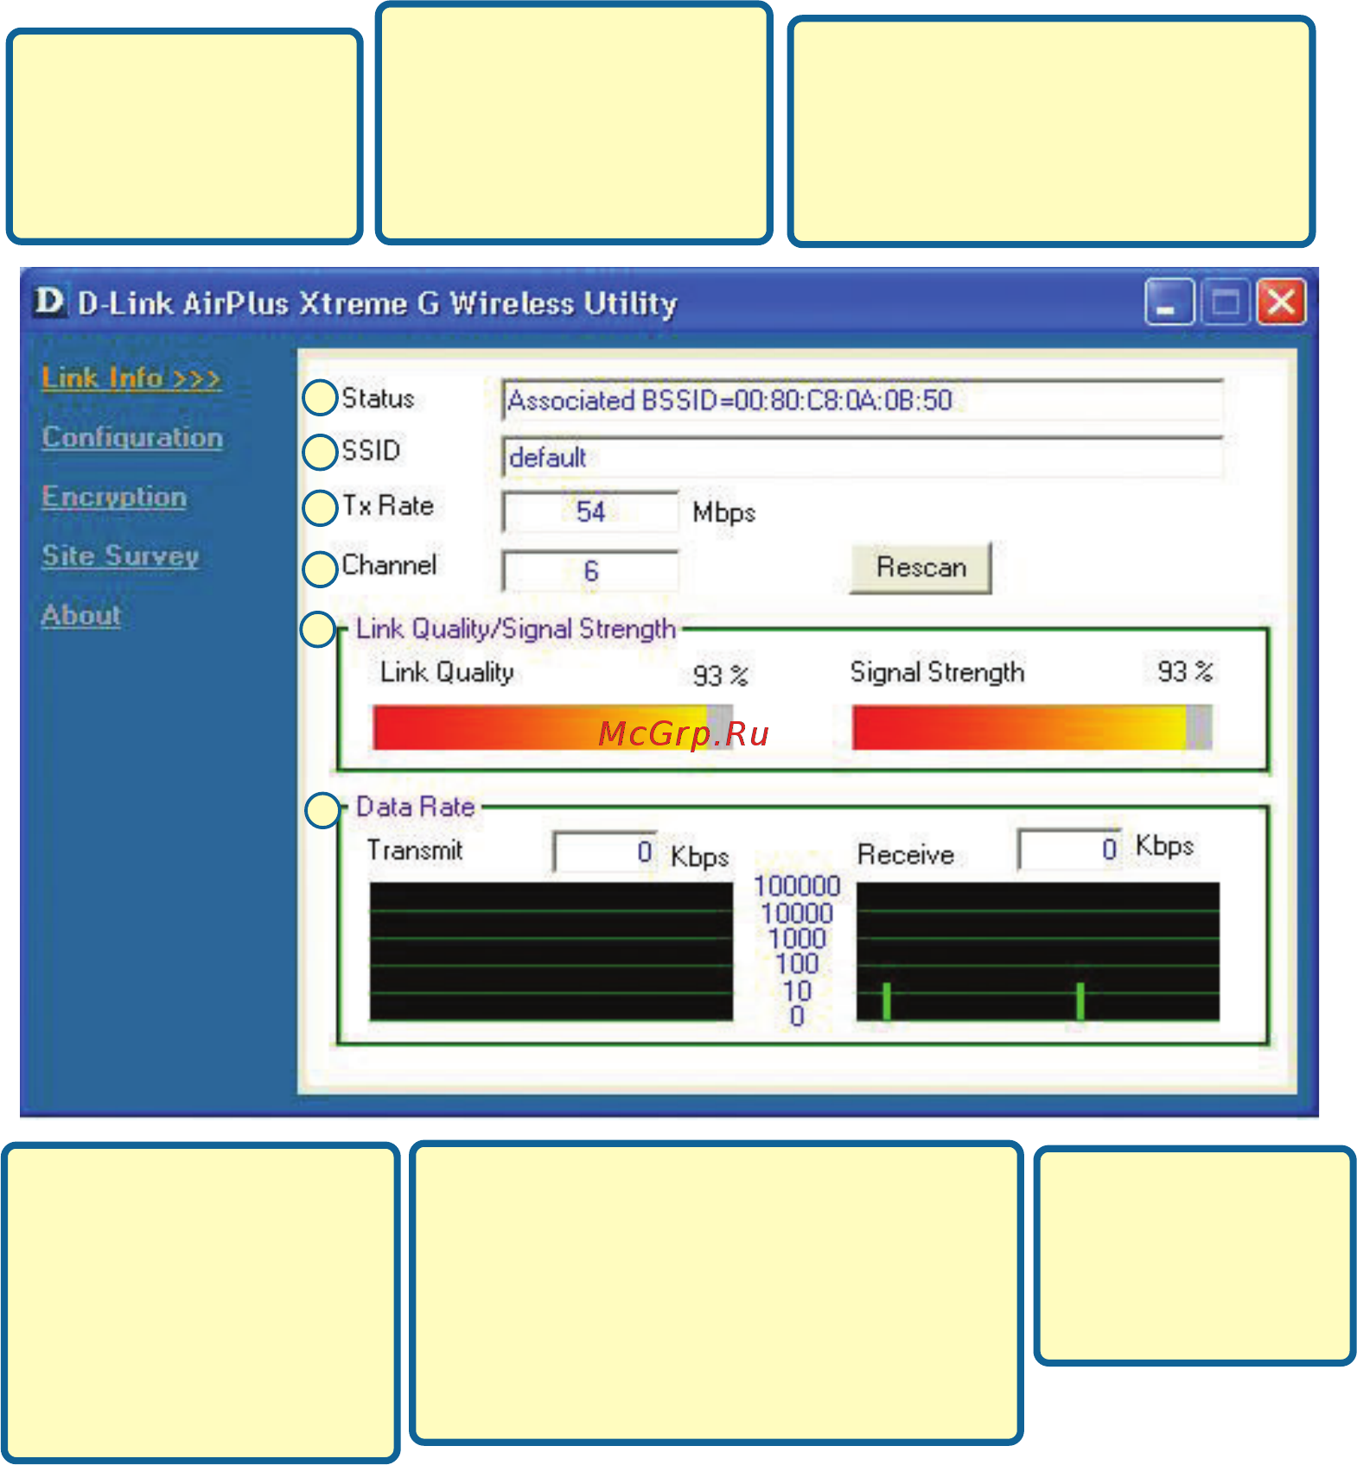This screenshot has height=1465, width=1357.
Task: Click the Data Rate group heading
Action: [415, 807]
